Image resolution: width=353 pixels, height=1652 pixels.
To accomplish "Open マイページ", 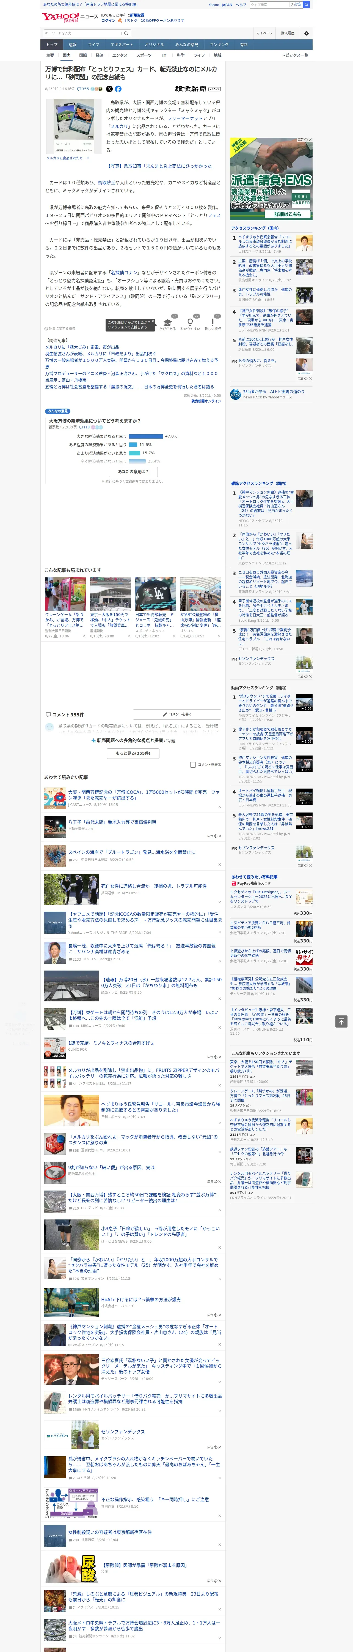I will point(264,33).
